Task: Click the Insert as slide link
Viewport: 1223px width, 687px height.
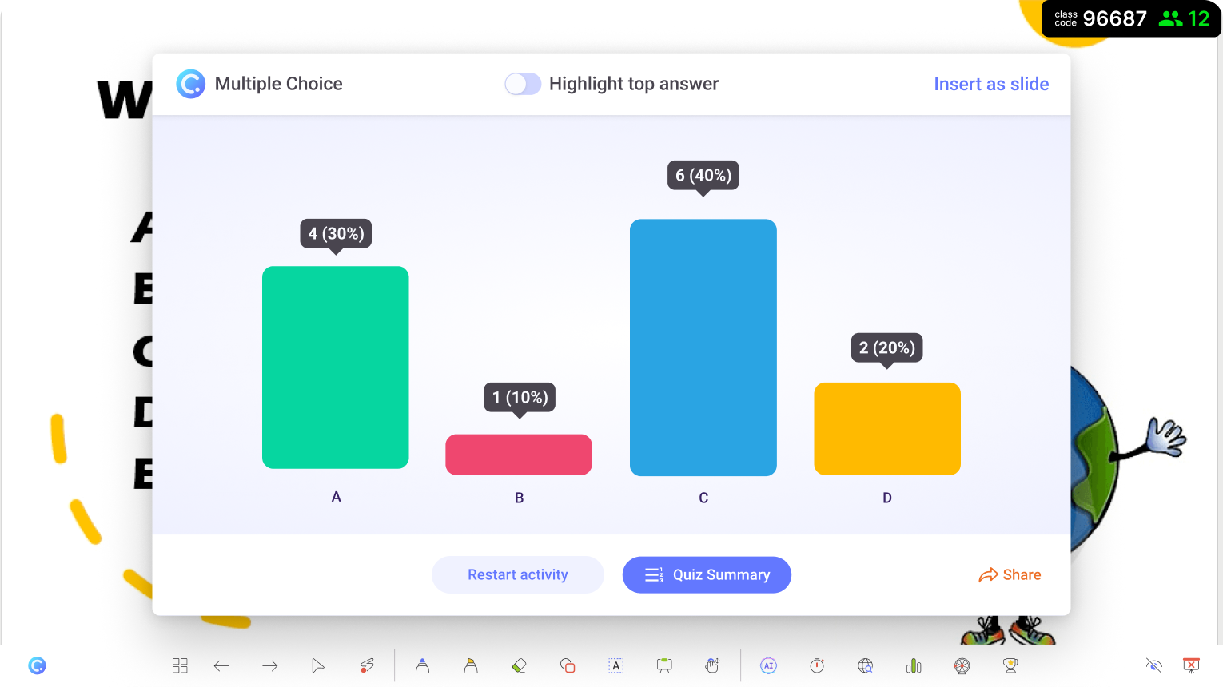Action: [x=991, y=84]
